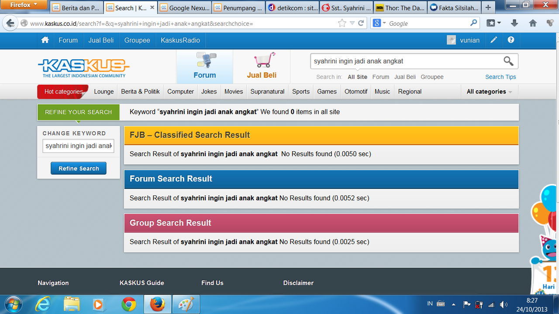Click the Change Keyword input field
Image resolution: width=559 pixels, height=314 pixels.
[78, 146]
